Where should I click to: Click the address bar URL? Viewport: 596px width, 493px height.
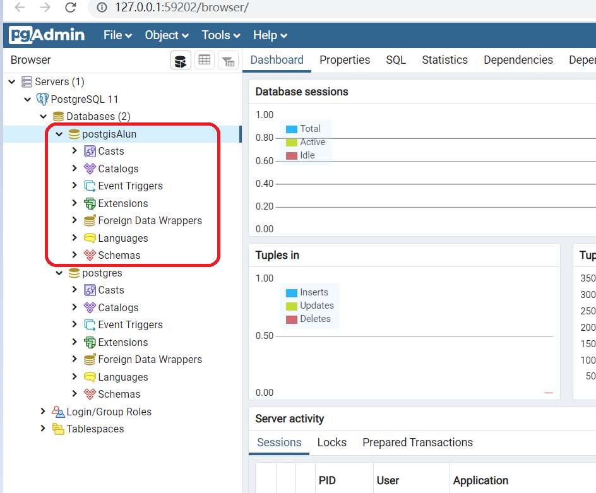pyautogui.click(x=182, y=7)
